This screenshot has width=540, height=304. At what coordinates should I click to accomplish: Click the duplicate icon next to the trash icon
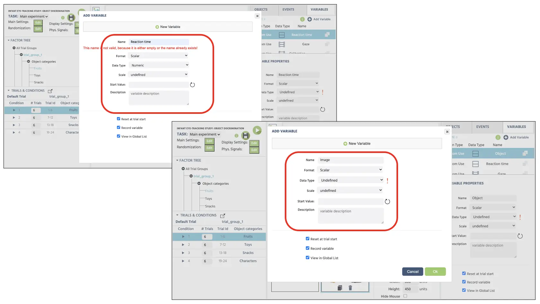point(340,288)
